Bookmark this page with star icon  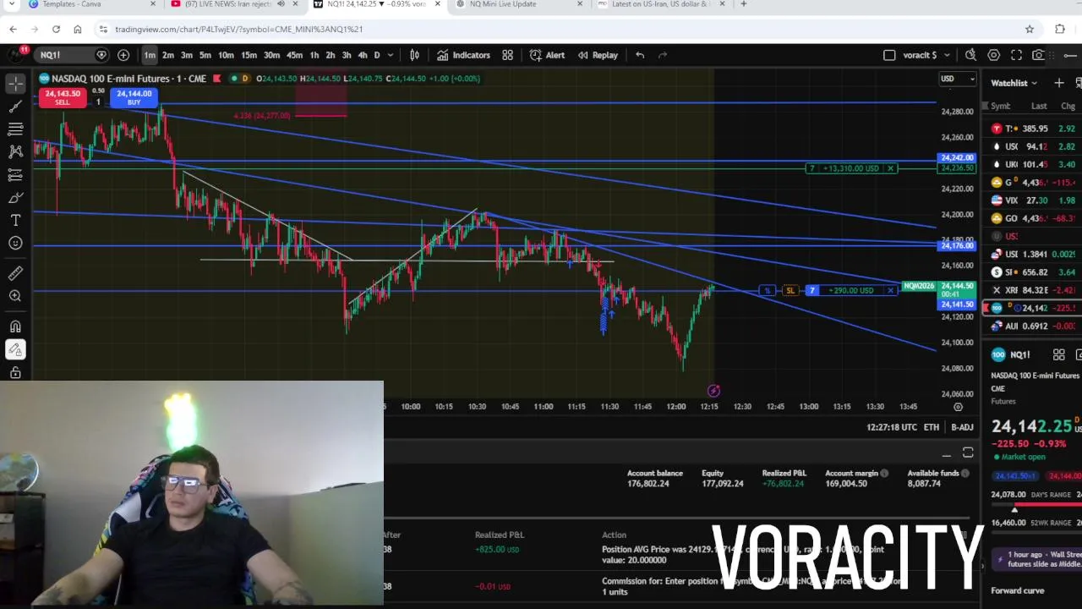coord(1029,29)
